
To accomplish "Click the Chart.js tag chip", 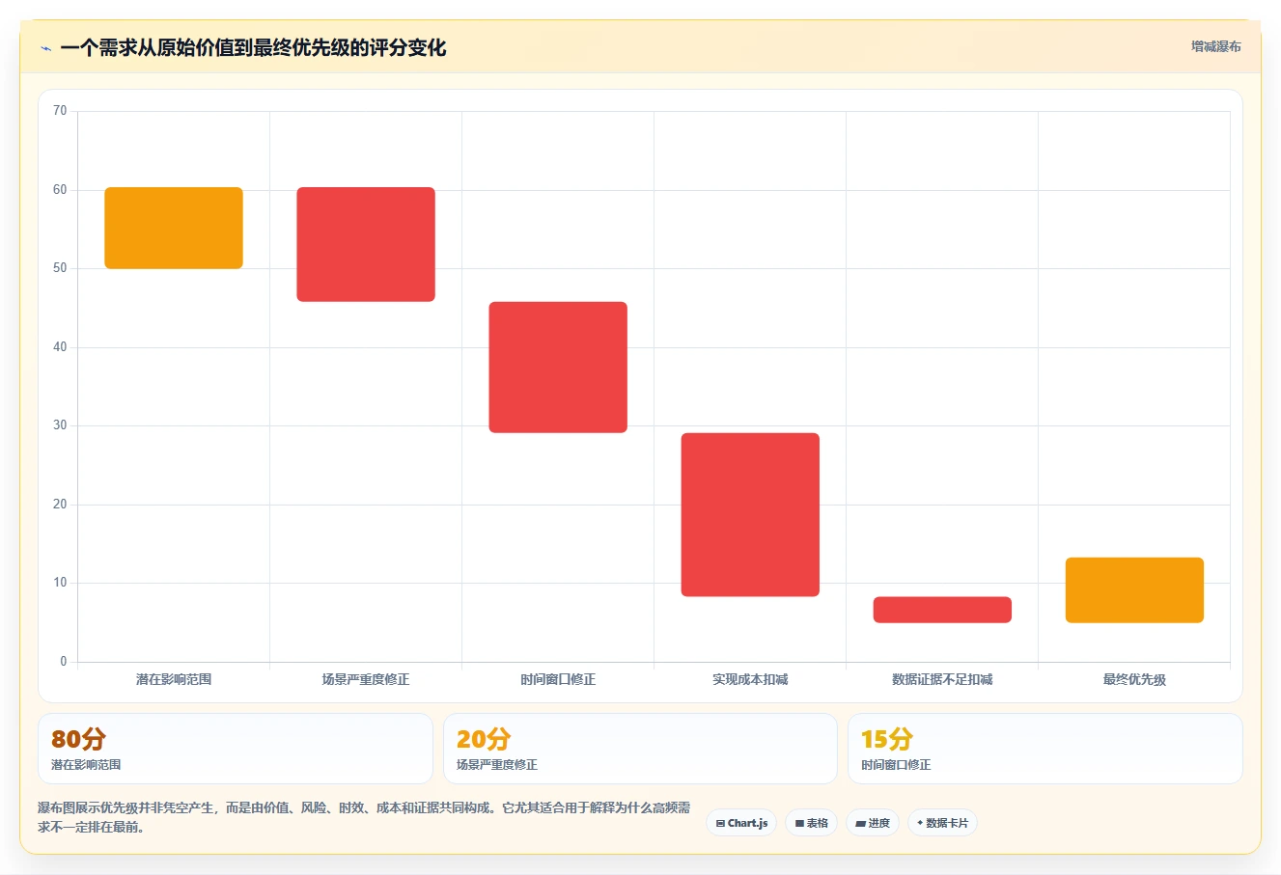I will pos(741,823).
